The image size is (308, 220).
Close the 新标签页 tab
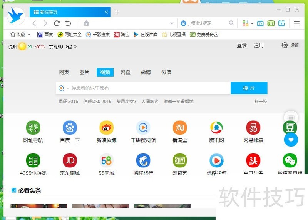click(106, 12)
